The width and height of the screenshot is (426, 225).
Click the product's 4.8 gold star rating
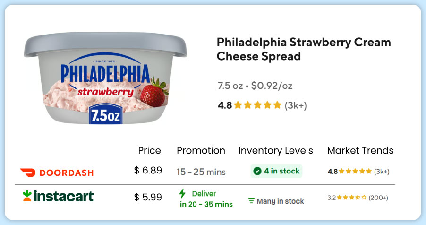pyautogui.click(x=257, y=105)
